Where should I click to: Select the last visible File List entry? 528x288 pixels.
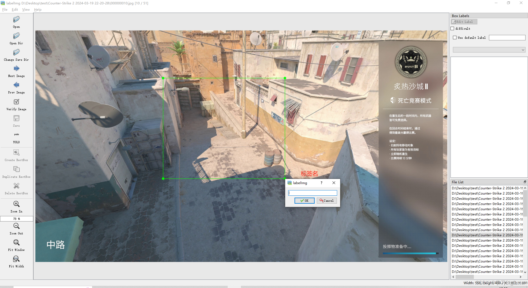point(487,272)
